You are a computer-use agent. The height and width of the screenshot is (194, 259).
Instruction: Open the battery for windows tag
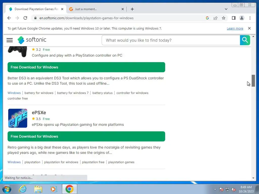point(39,93)
